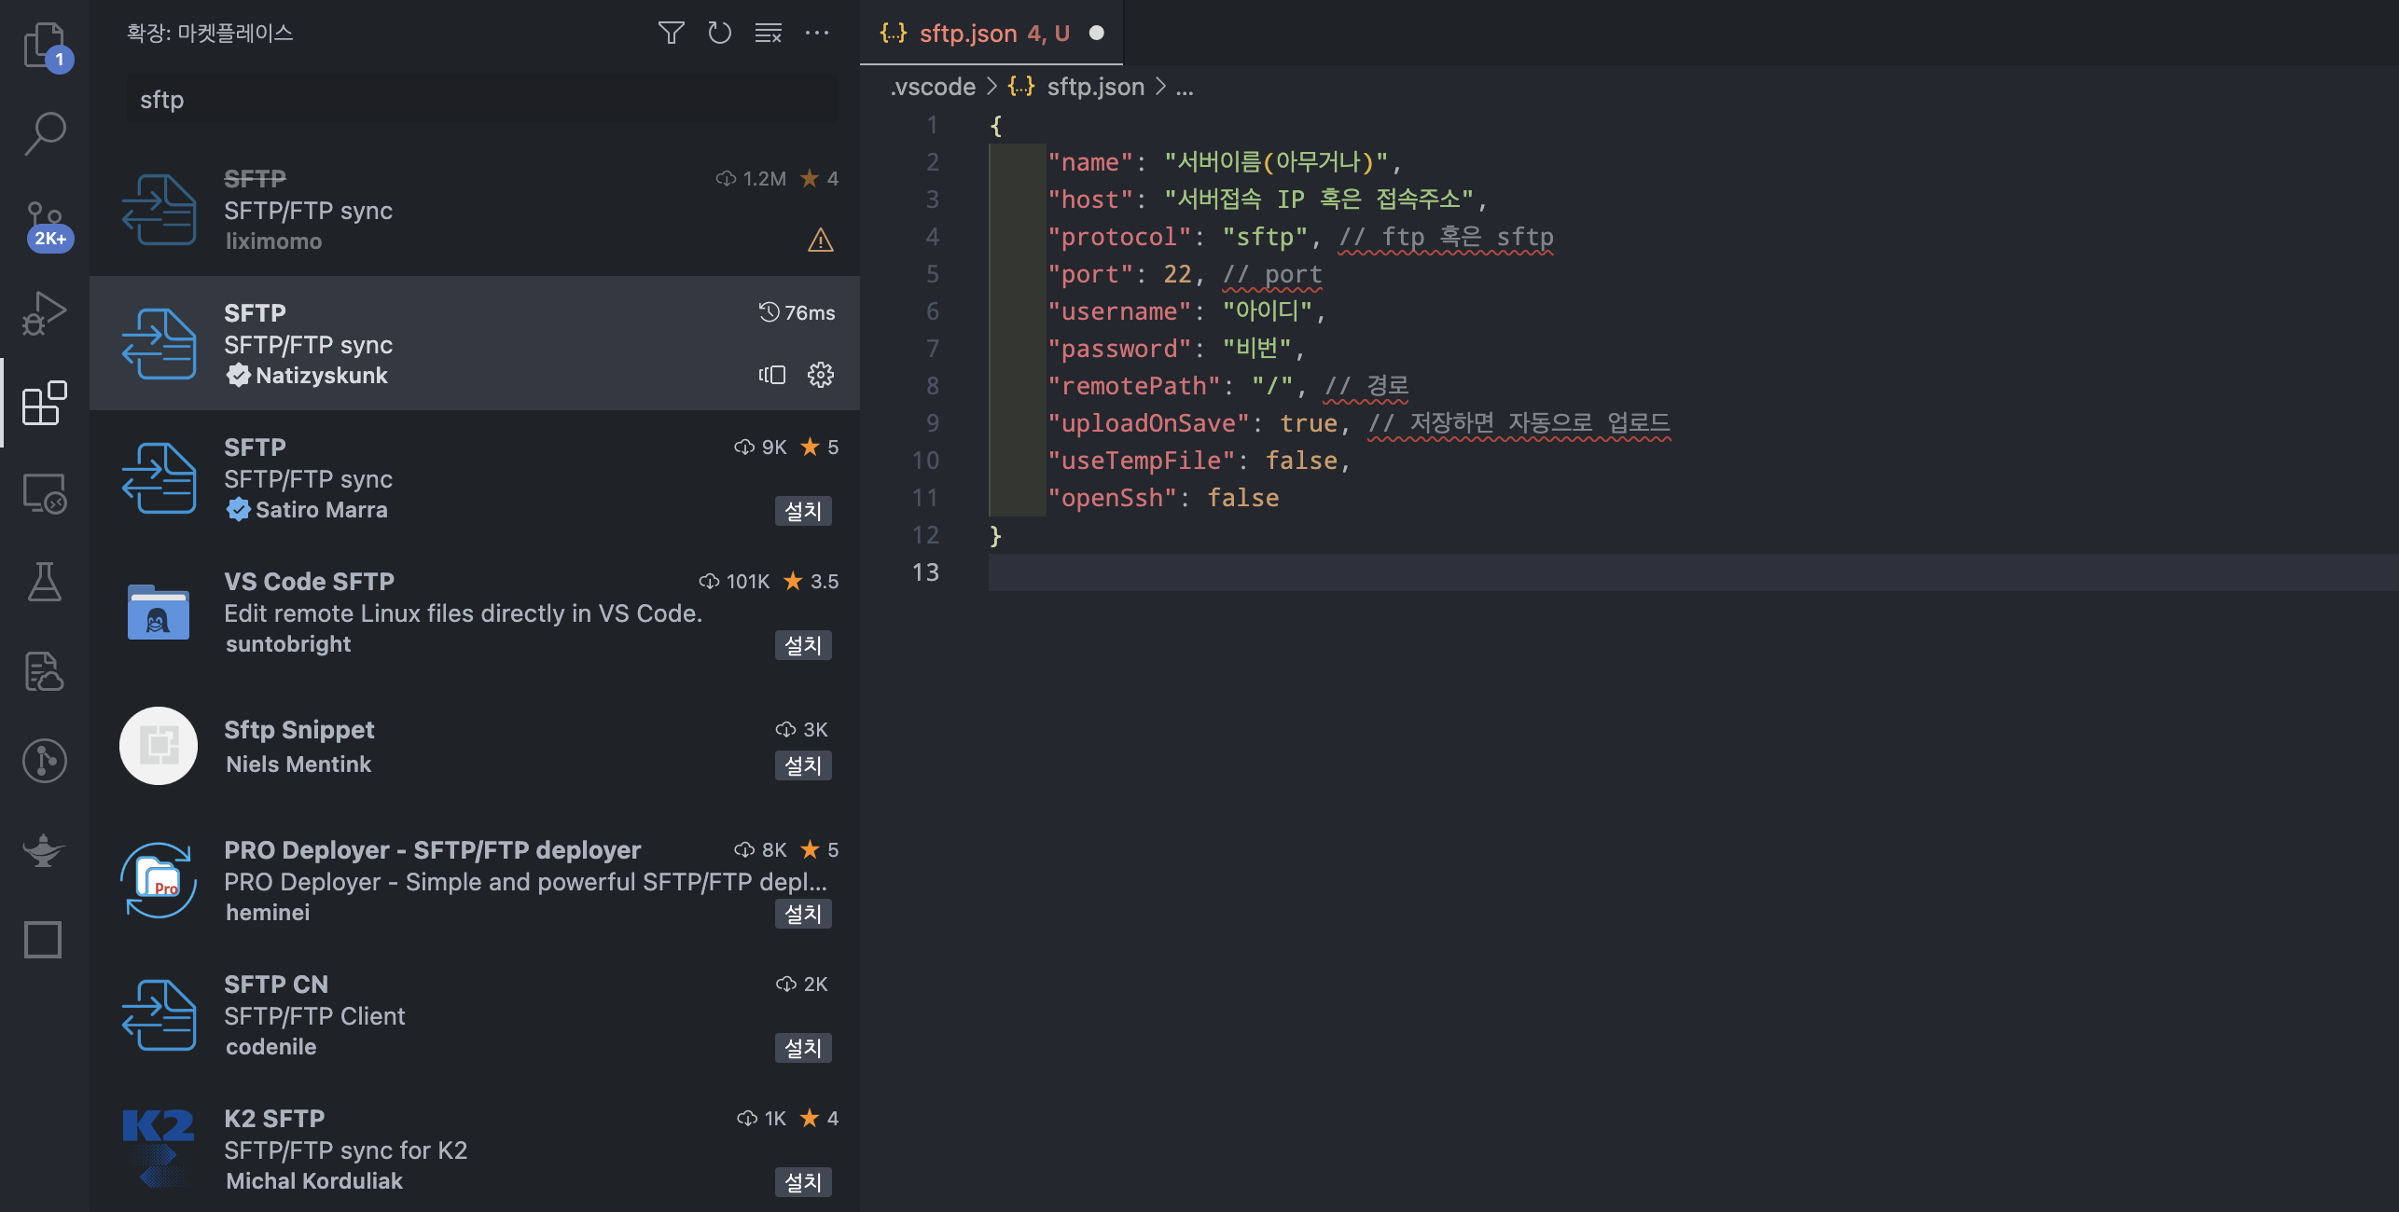
Task: Open Remote Explorer icon in activity bar
Action: coord(44,493)
